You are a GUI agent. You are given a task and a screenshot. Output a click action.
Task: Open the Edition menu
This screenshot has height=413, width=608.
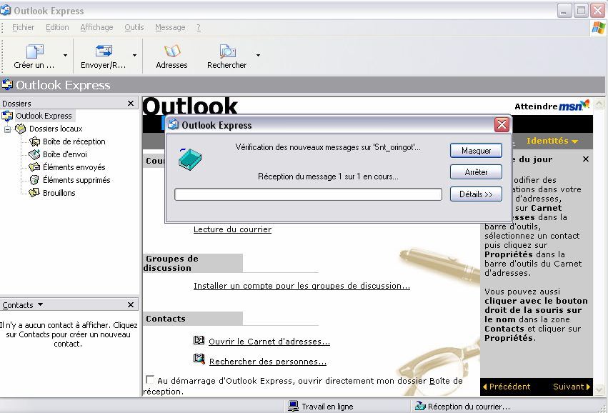click(57, 27)
